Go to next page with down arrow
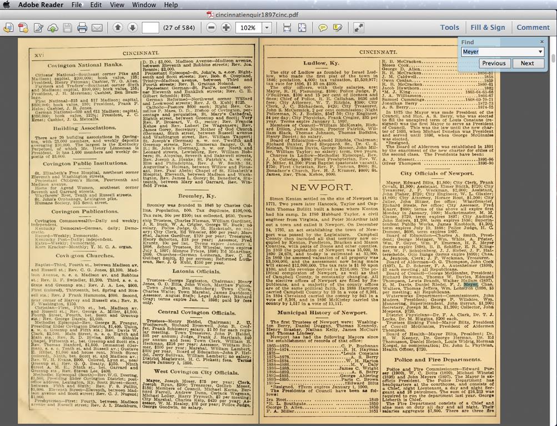 tap(133, 27)
